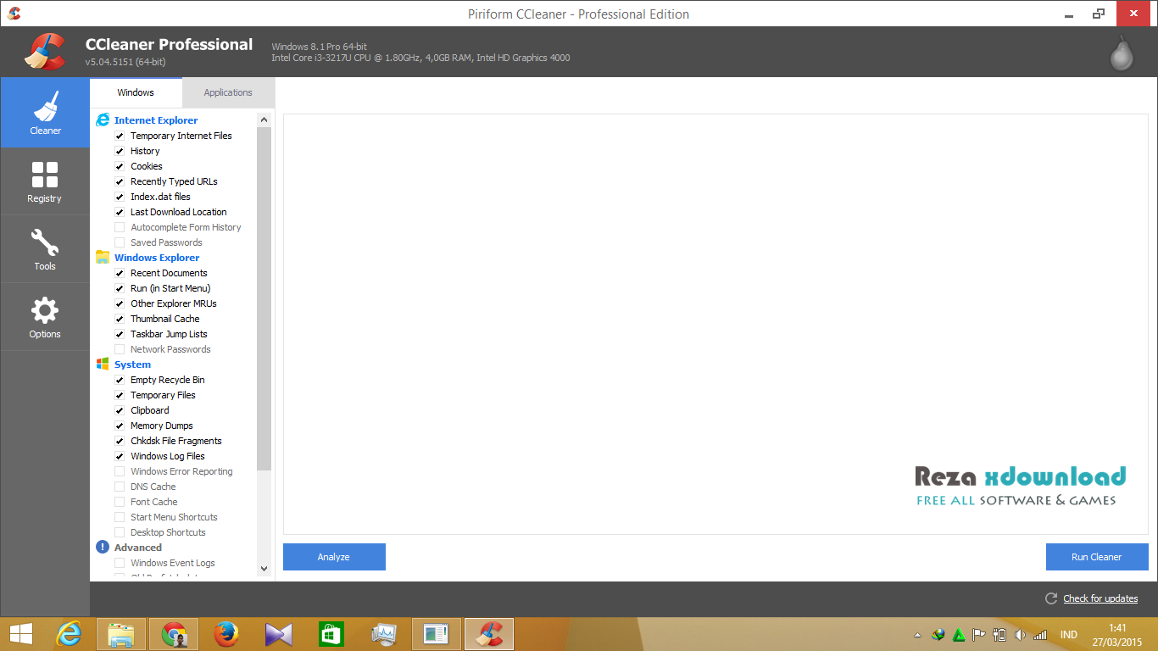The height and width of the screenshot is (651, 1158).
Task: Open the Cleaner section in sidebar
Action: click(x=45, y=112)
